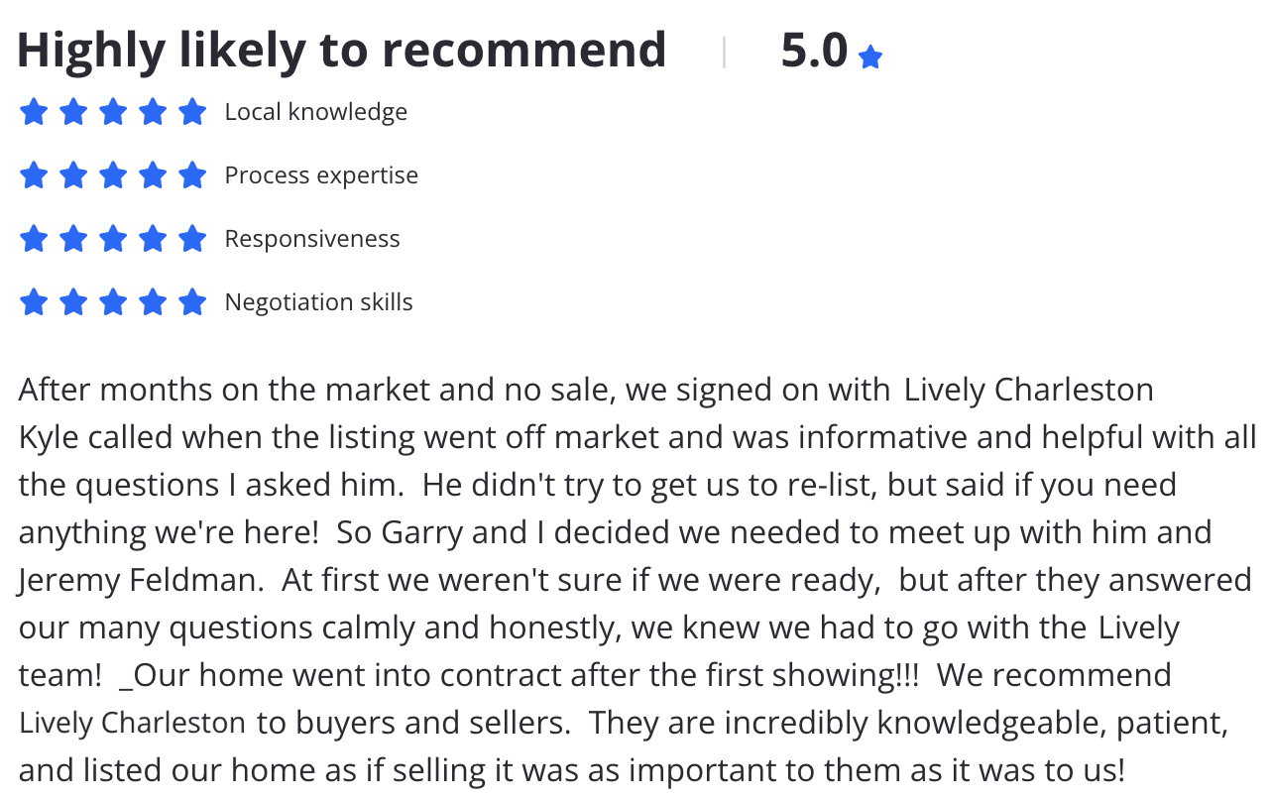Image resolution: width=1271 pixels, height=800 pixels.
Task: Click second star of Negotiation skills rating
Action: (73, 301)
